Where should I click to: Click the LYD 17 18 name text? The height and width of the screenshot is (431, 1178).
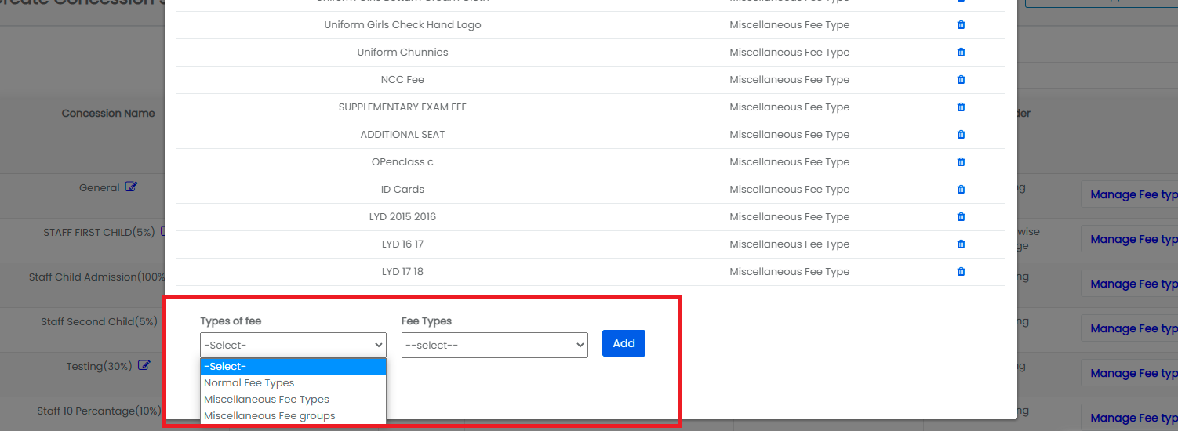click(402, 272)
